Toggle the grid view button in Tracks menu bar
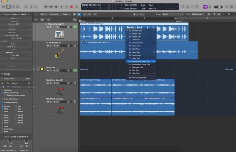 click(75, 14)
